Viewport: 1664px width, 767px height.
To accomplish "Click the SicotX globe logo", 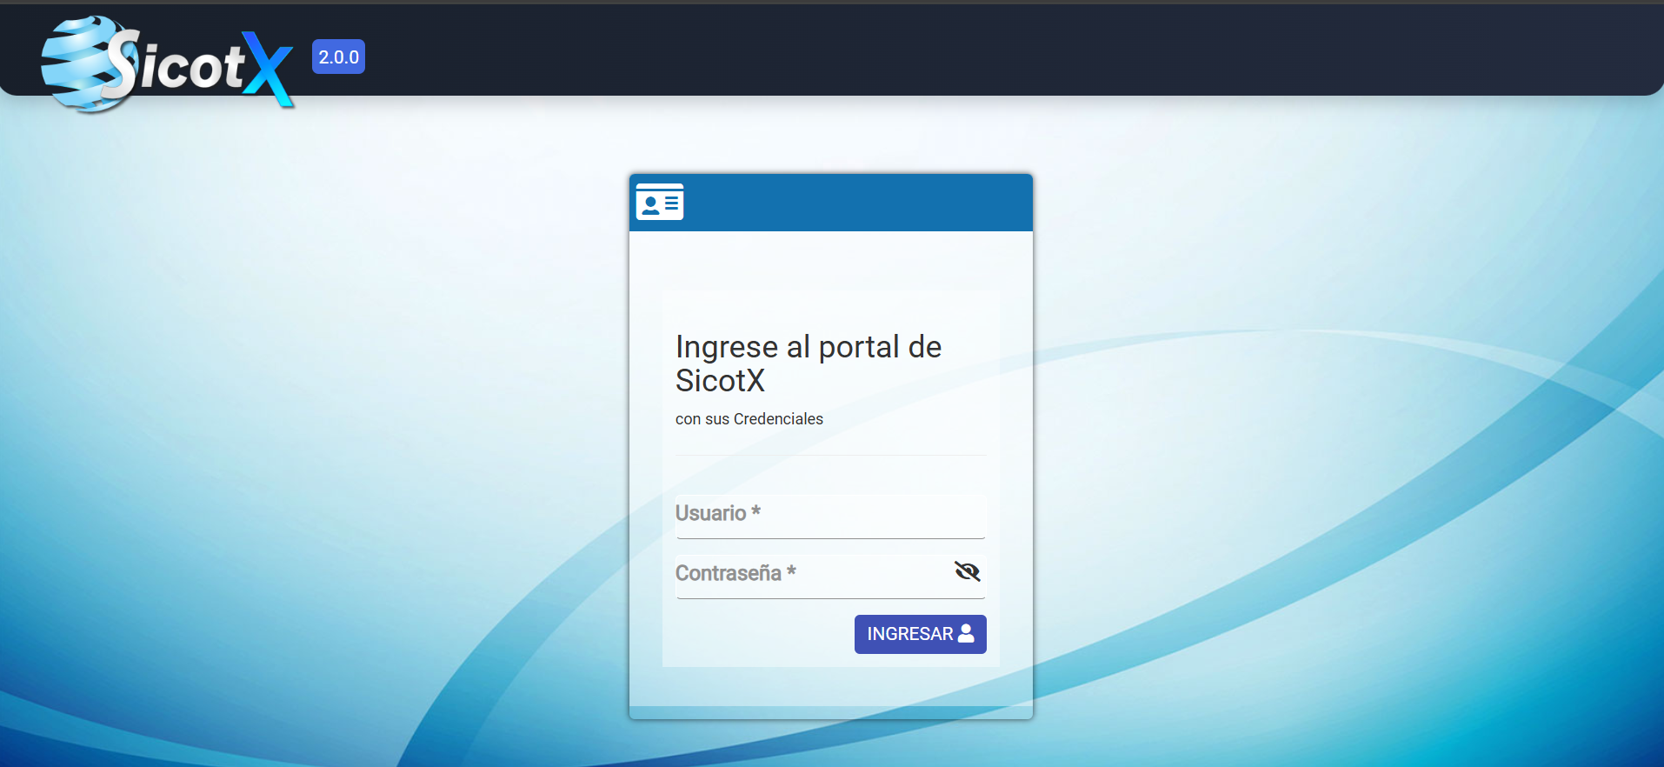I will click(167, 63).
